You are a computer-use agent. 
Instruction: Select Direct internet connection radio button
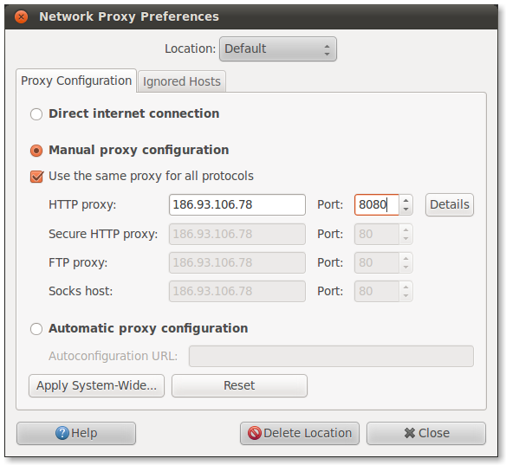tap(36, 113)
